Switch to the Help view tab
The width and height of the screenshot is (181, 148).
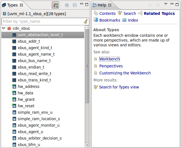pos(102,5)
